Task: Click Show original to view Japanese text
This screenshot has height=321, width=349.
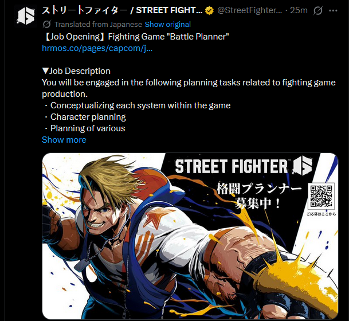Action: click(167, 24)
